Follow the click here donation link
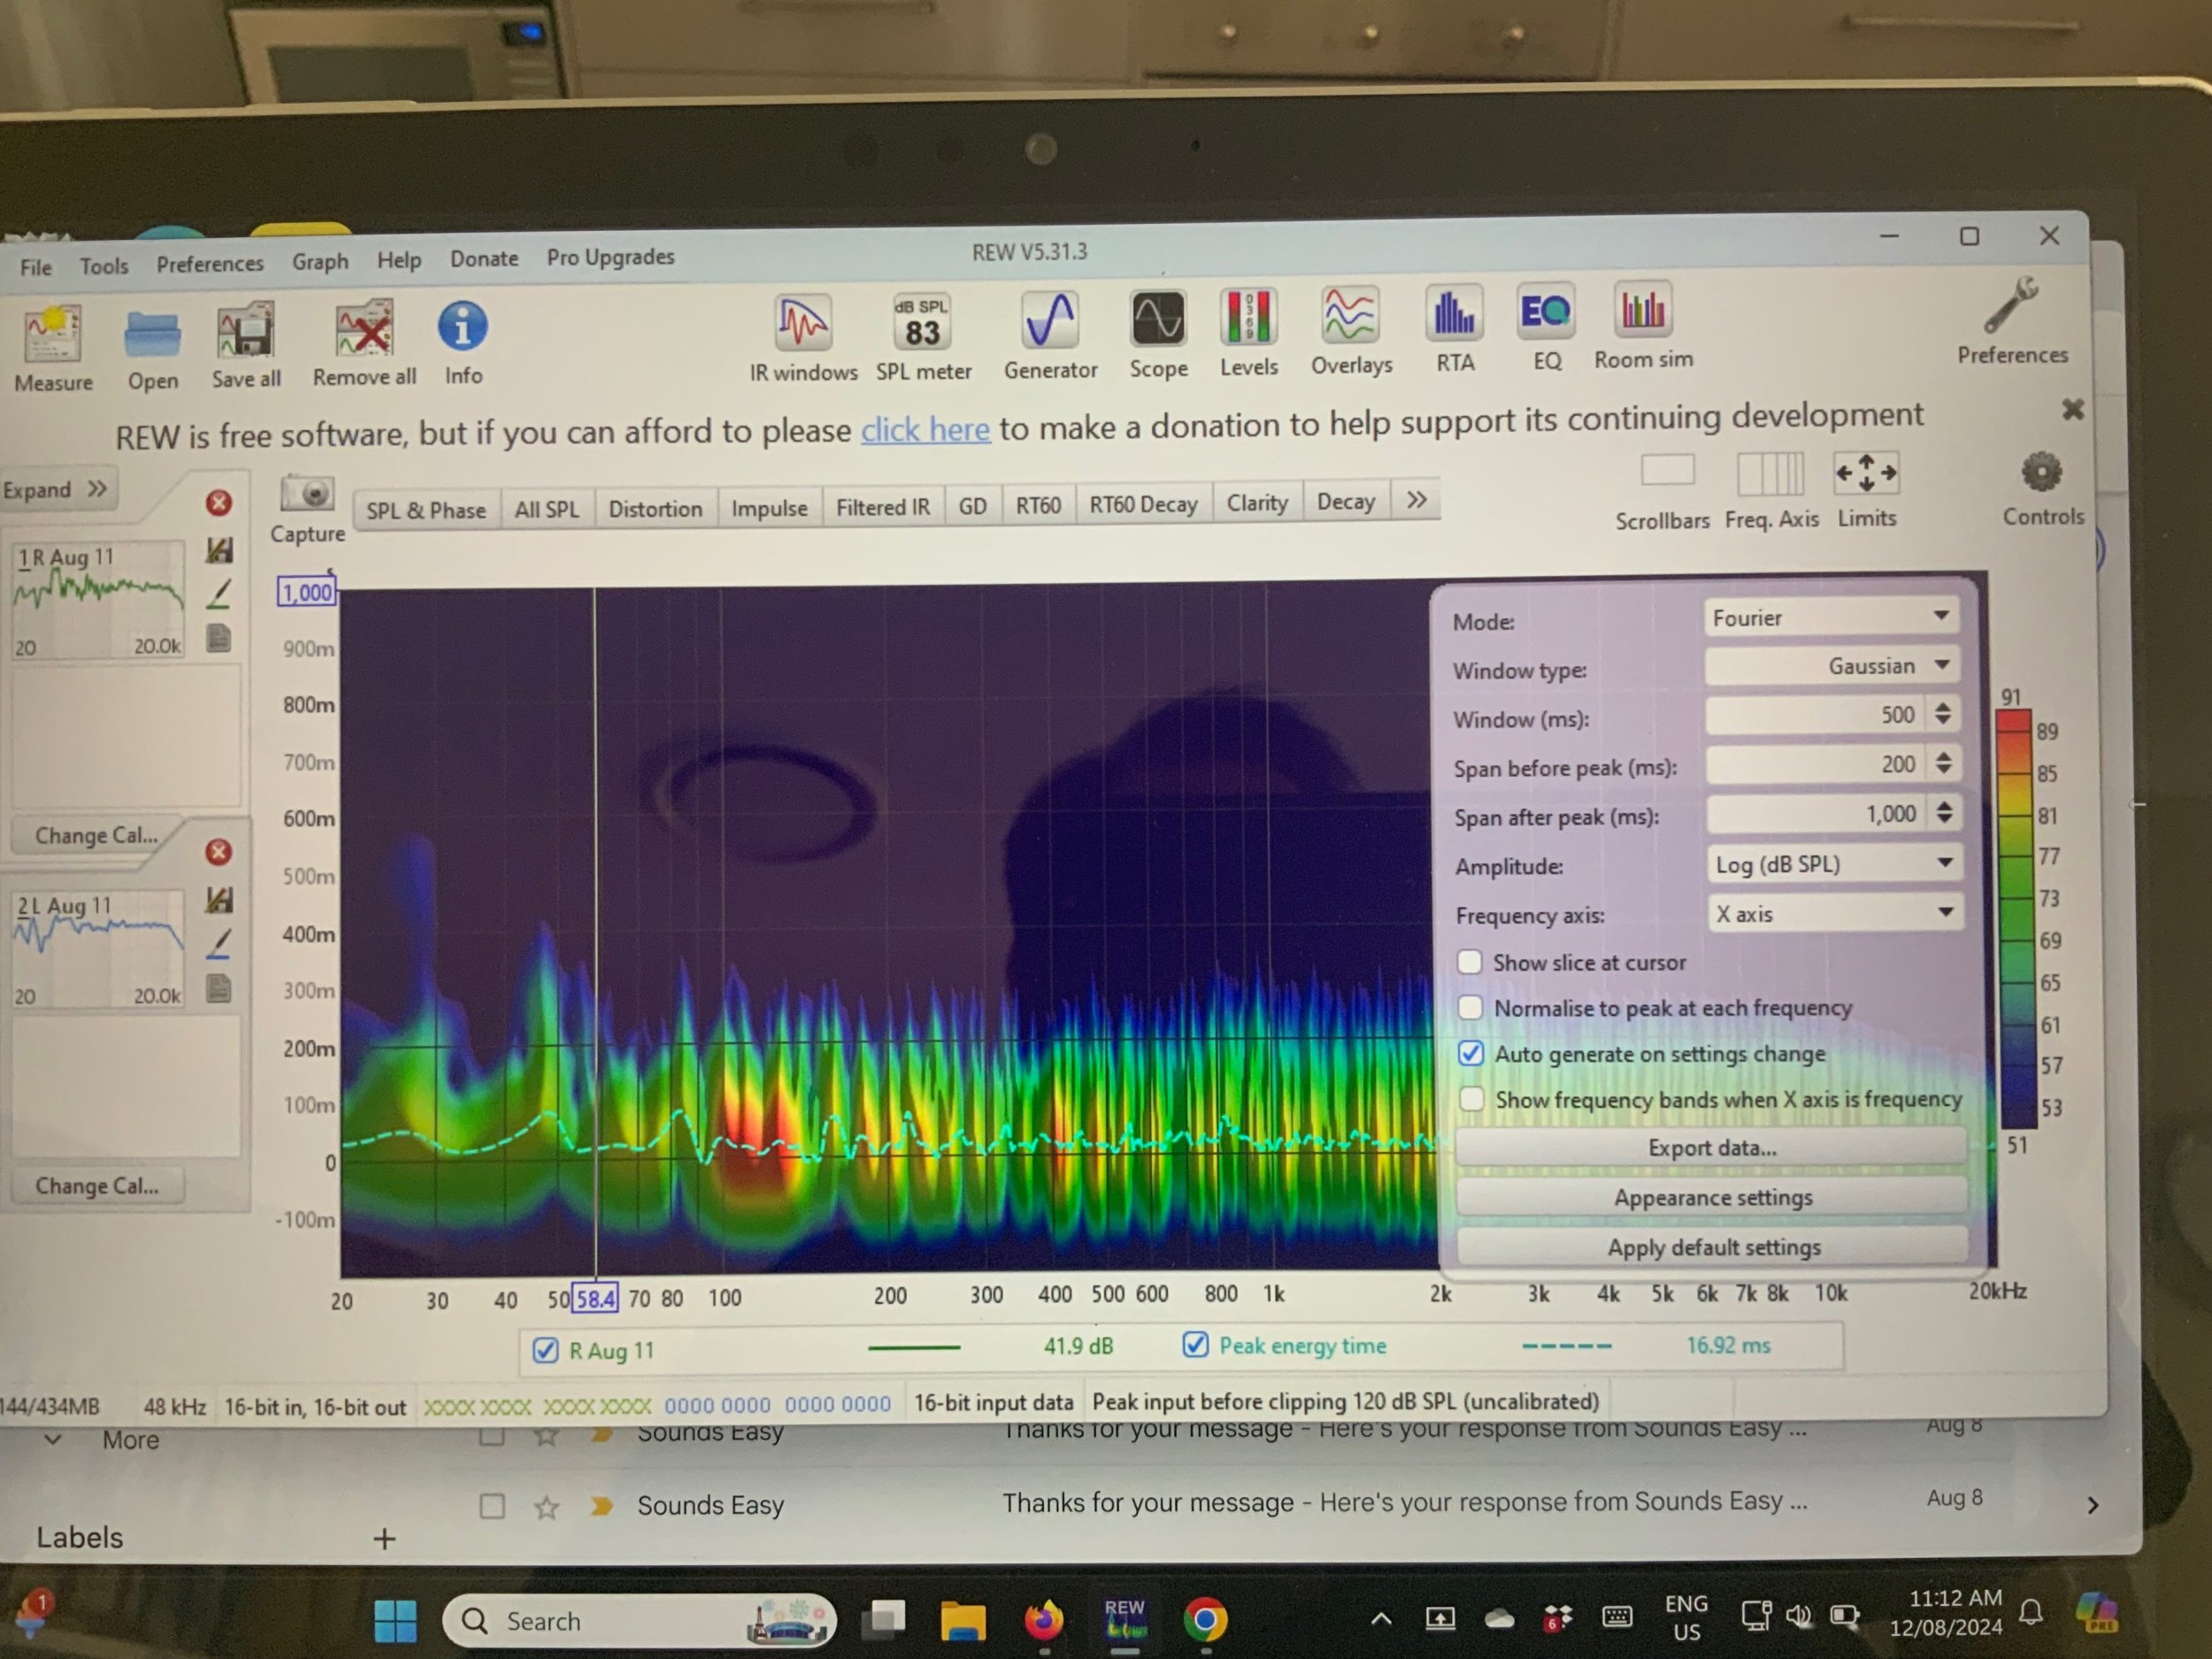2212x1659 pixels. pyautogui.click(x=925, y=430)
